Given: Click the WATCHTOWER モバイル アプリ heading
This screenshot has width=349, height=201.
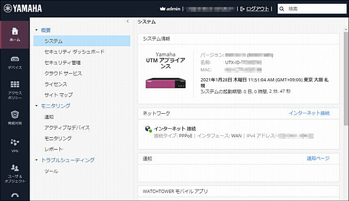Looking at the screenshot, I should point(175,191).
